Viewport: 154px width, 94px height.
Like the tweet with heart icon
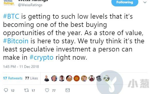pyautogui.click(x=47, y=90)
